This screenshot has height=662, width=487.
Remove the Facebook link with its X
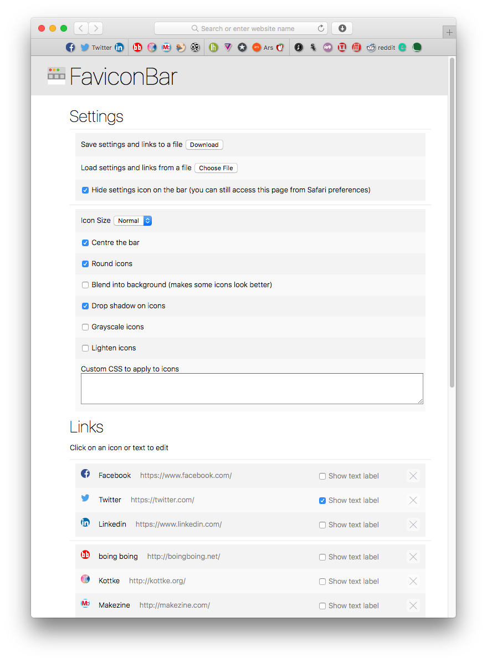coord(413,476)
